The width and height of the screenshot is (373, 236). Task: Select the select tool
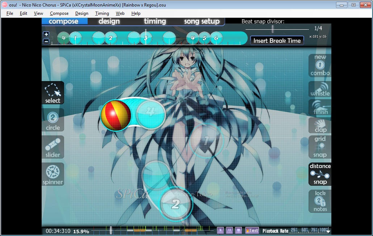pyautogui.click(x=53, y=93)
